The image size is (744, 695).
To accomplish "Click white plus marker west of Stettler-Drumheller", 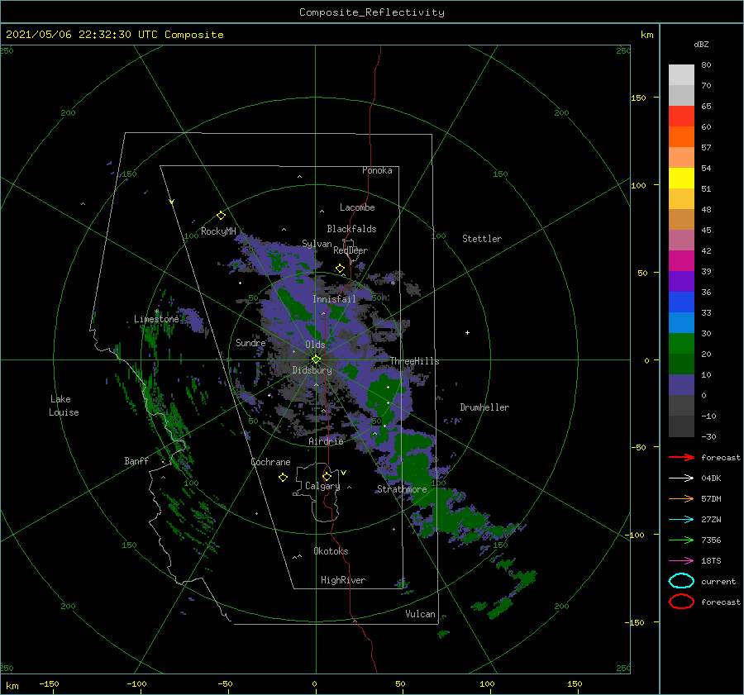I will click(x=467, y=332).
